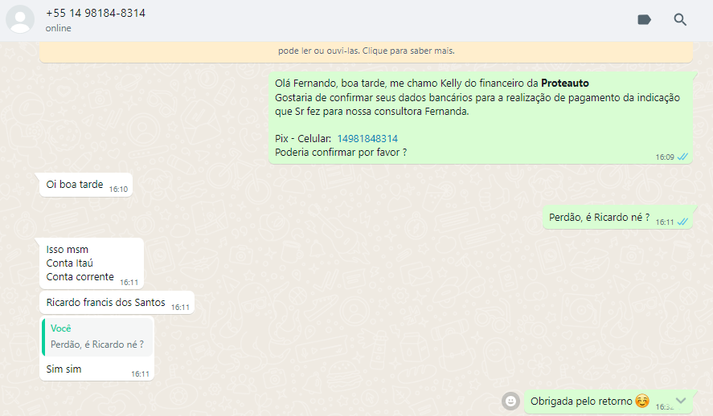Jump to quoted 'Perdão, é Ricardo né ?' reply

(x=97, y=336)
